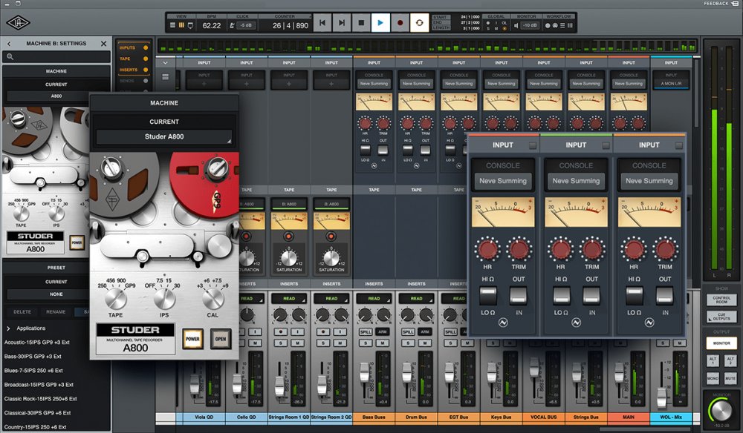Screen dimensions: 743x433
Task: Open Neve Summing selector on first enlarged console
Action: click(x=503, y=181)
